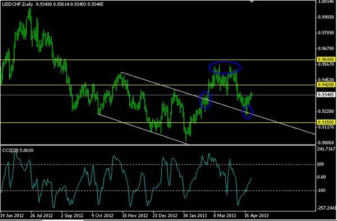Click the CCI(20) 5.0638 indicator label

click(x=17, y=150)
